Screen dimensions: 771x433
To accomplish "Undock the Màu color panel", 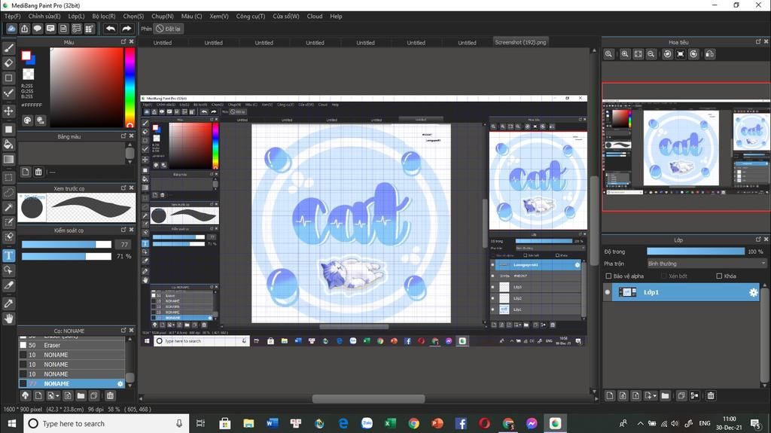I will pyautogui.click(x=123, y=42).
